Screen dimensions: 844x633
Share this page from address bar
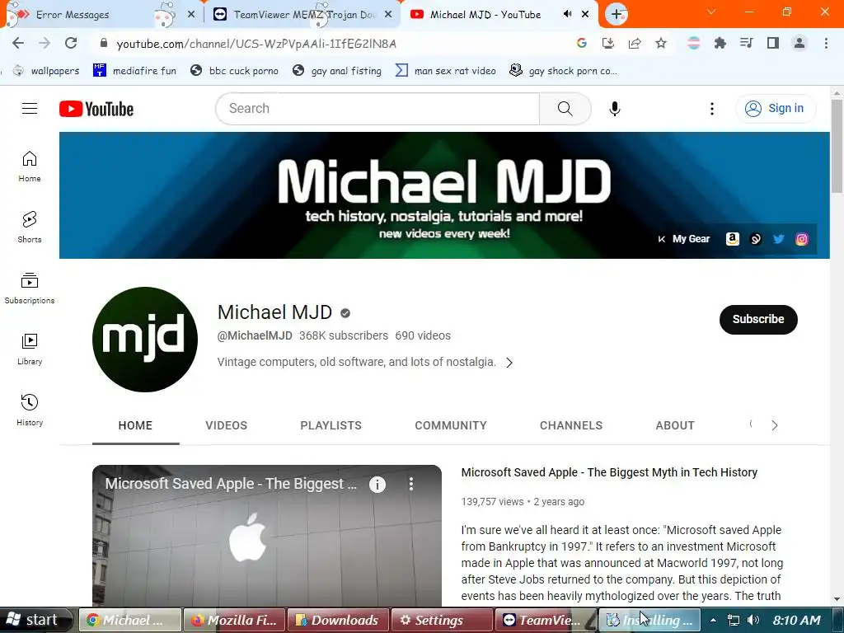tap(635, 43)
